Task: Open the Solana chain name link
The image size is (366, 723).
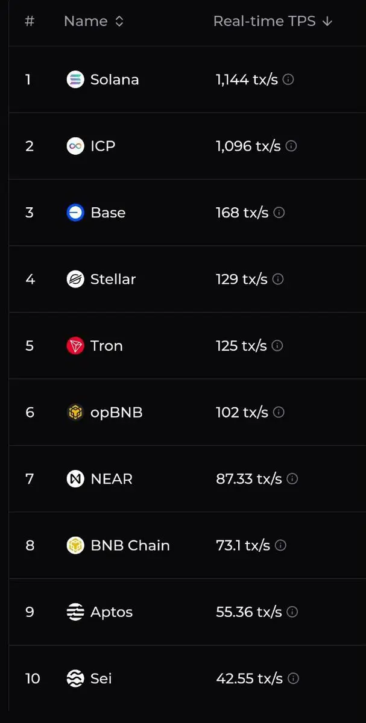Action: pyautogui.click(x=115, y=80)
